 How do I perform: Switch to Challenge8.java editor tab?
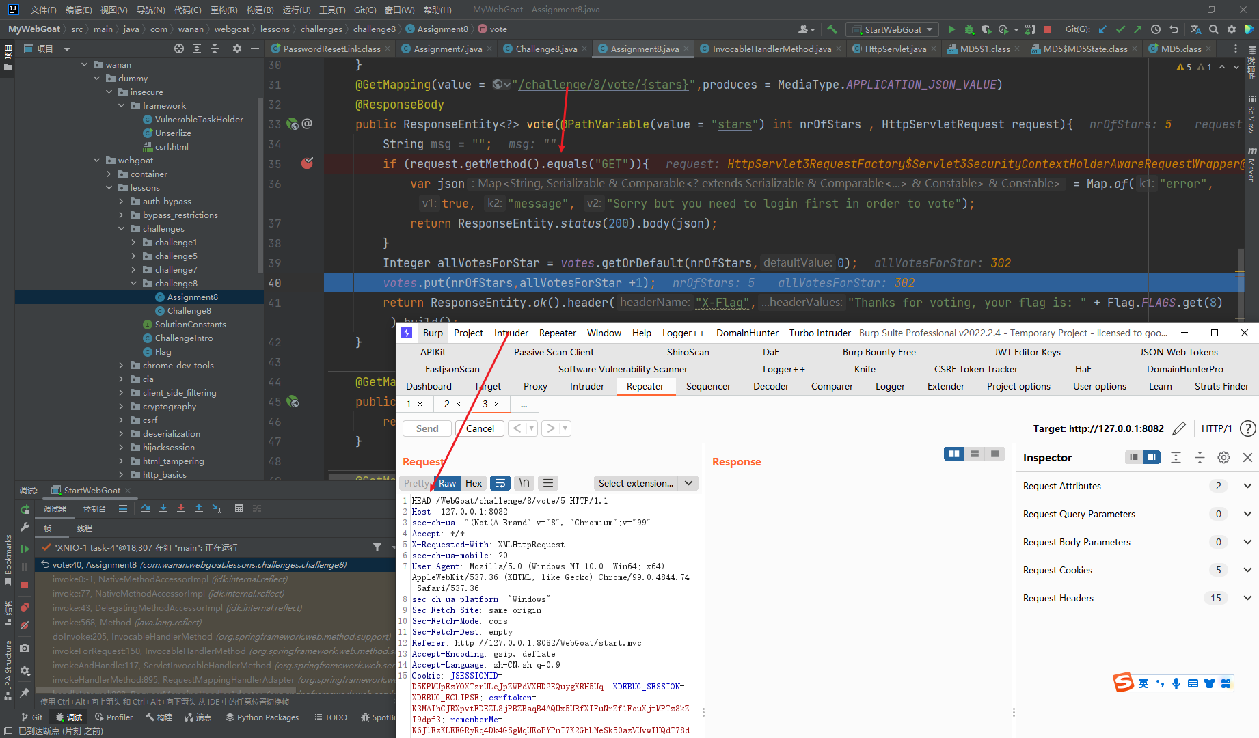545,49
